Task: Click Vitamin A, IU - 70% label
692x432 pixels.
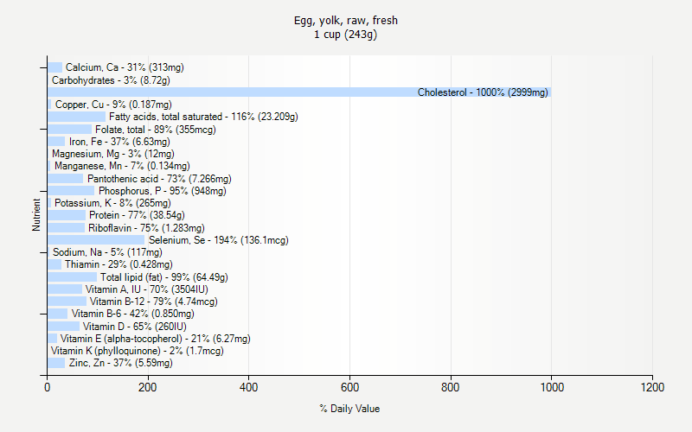Action: tap(147, 289)
